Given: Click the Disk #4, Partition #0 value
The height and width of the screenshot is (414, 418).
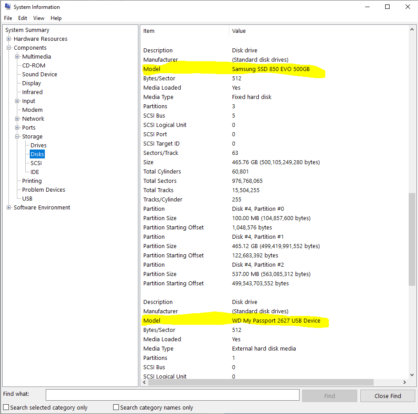Looking at the screenshot, I should coord(258,209).
